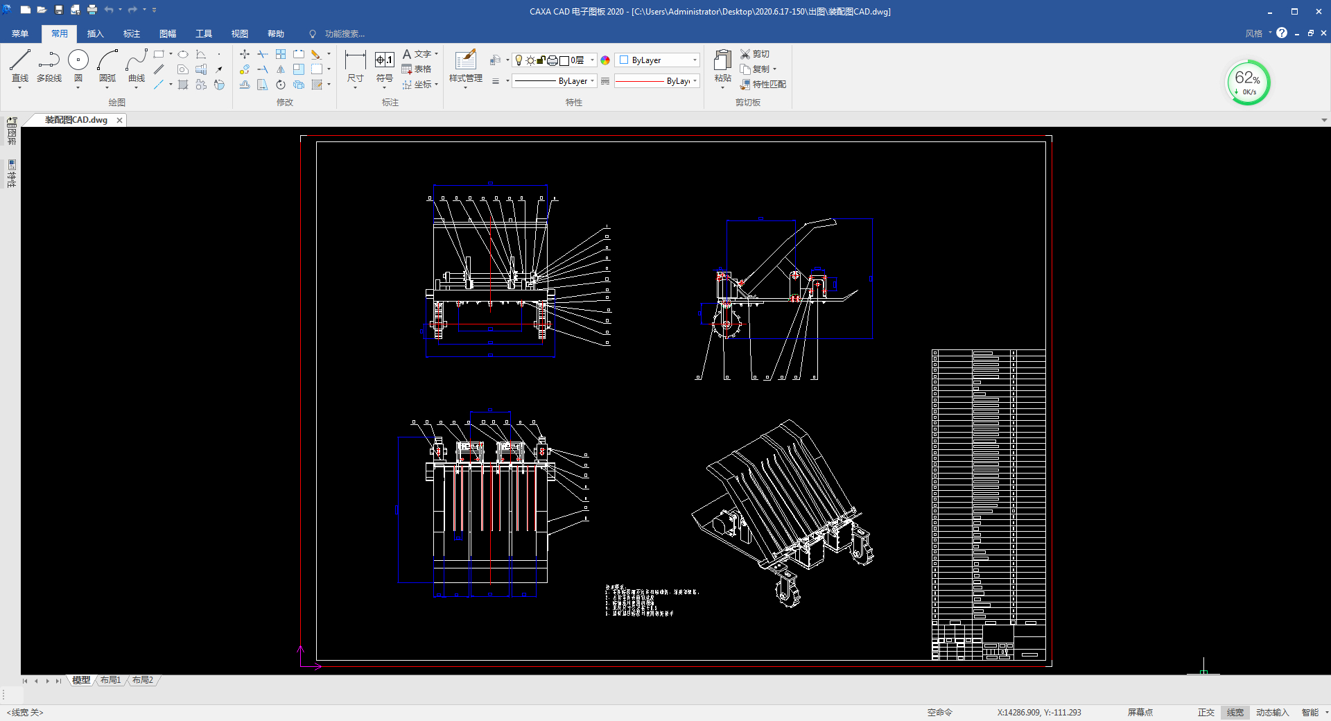Click the Coordinate (坐标) annotation button
This screenshot has height=721, width=1331.
pos(419,85)
